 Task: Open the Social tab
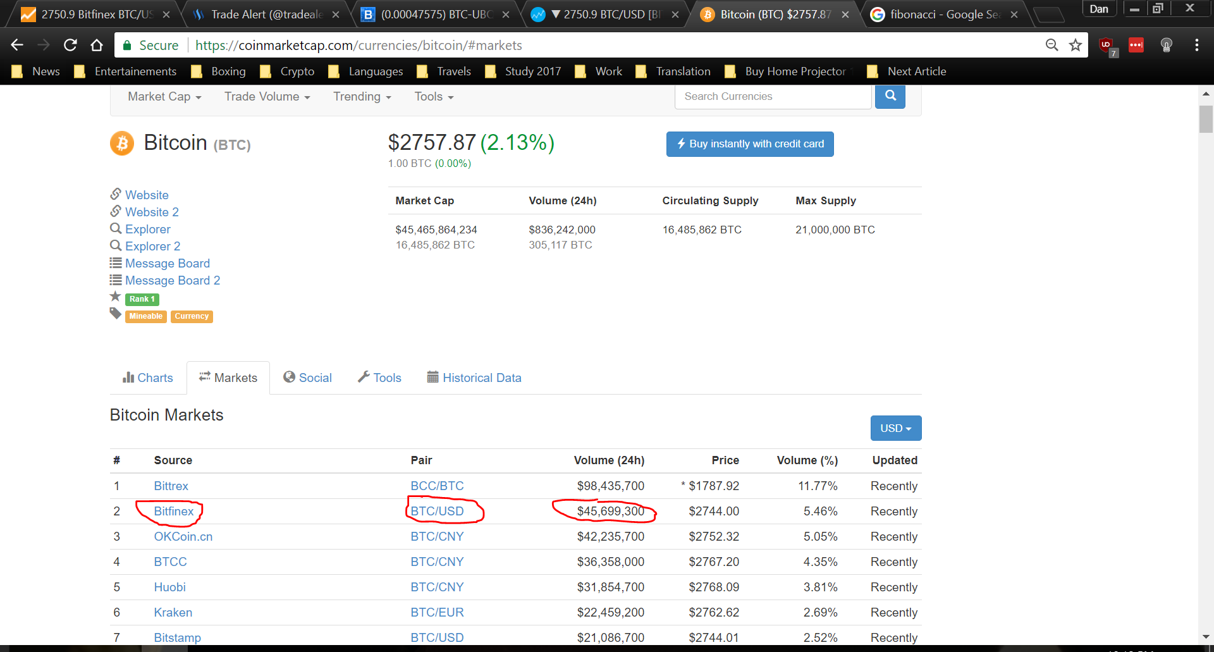point(308,378)
